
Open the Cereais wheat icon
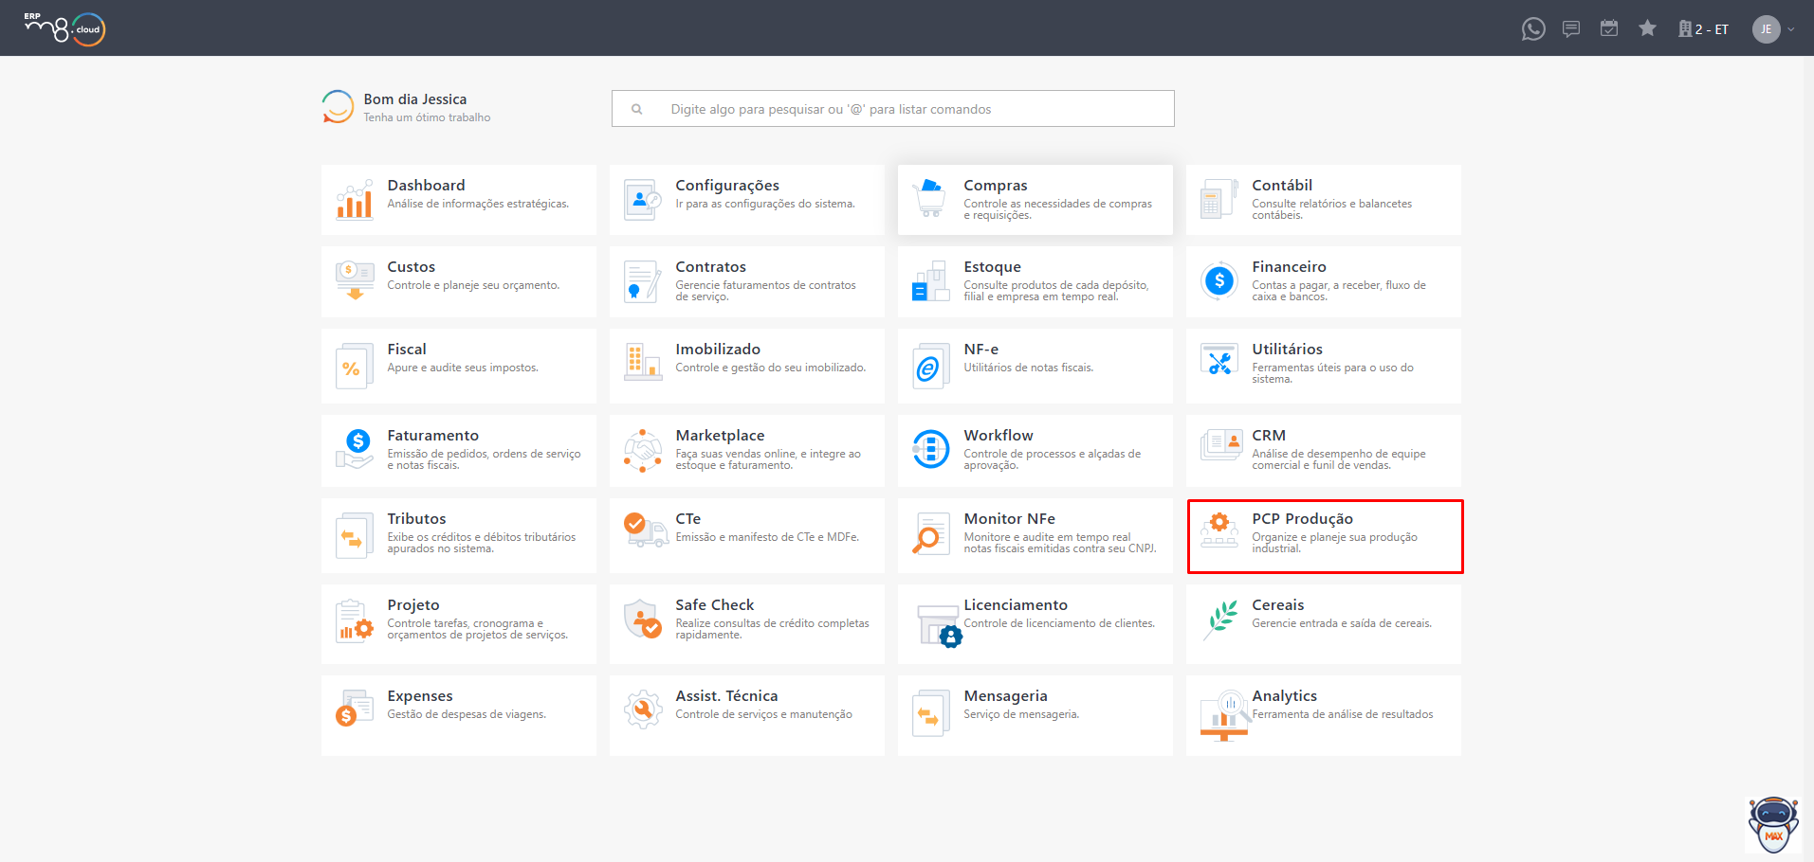click(1221, 620)
